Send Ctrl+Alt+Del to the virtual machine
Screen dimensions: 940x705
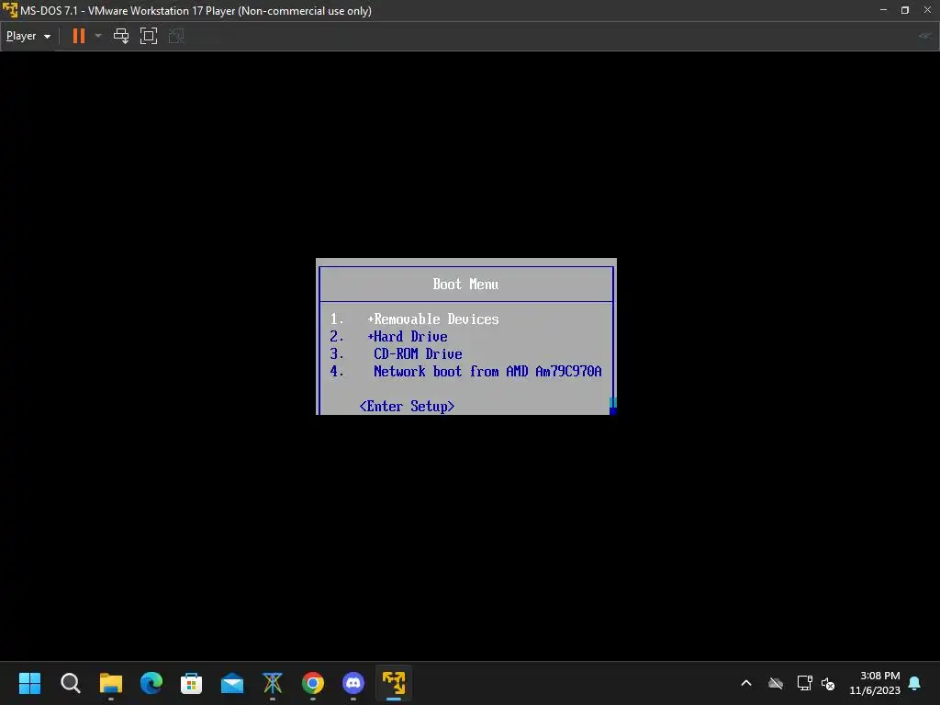[121, 36]
